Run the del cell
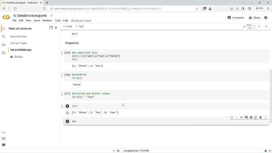Screen dimensions: 272x153 68,122
